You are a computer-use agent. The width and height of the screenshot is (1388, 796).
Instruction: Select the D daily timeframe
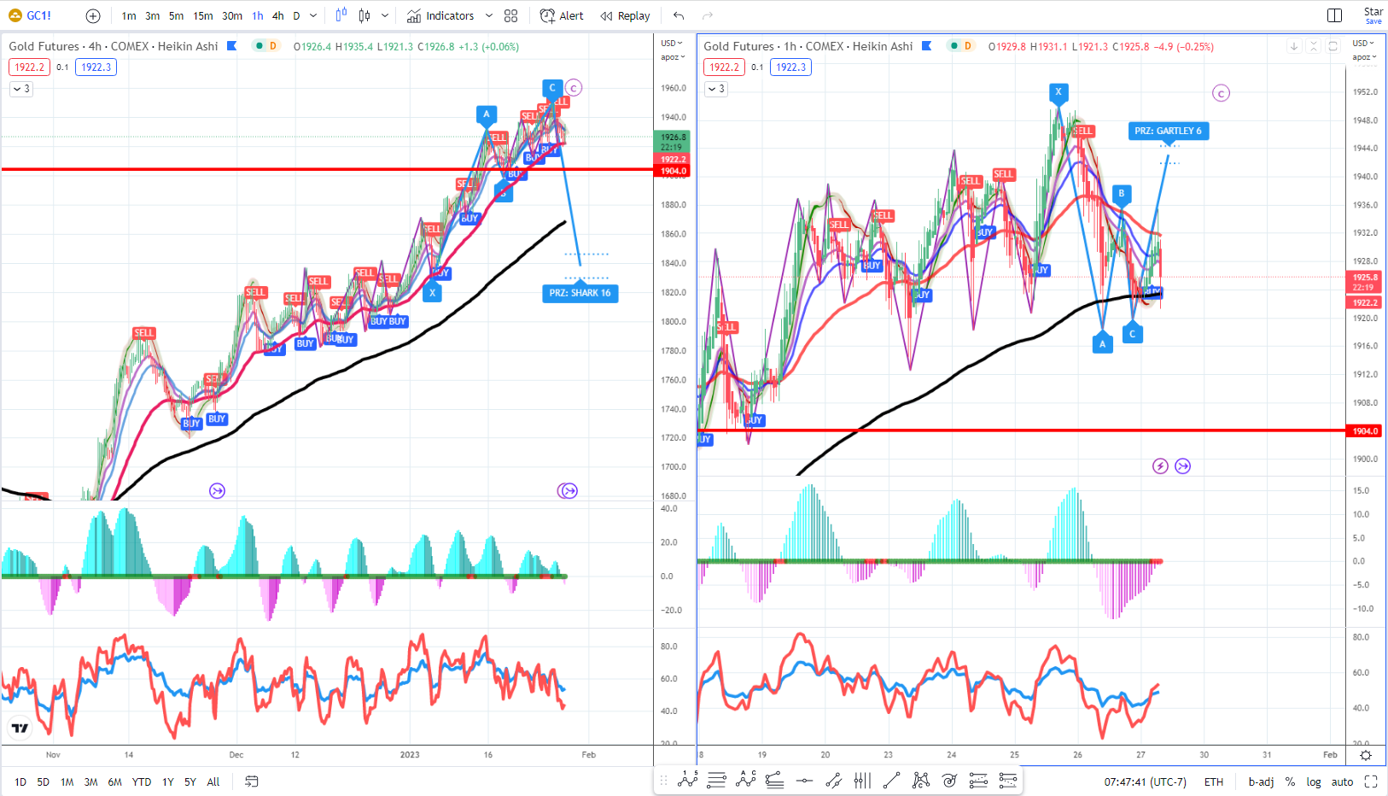pos(296,15)
